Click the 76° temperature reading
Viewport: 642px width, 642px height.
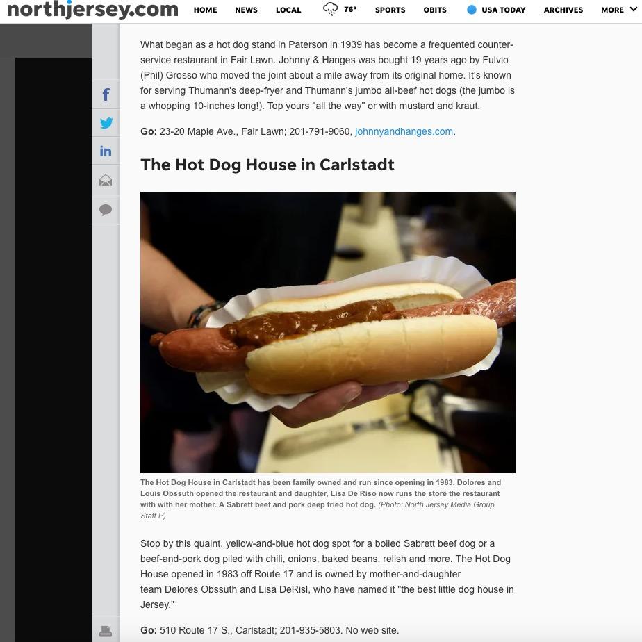[350, 10]
